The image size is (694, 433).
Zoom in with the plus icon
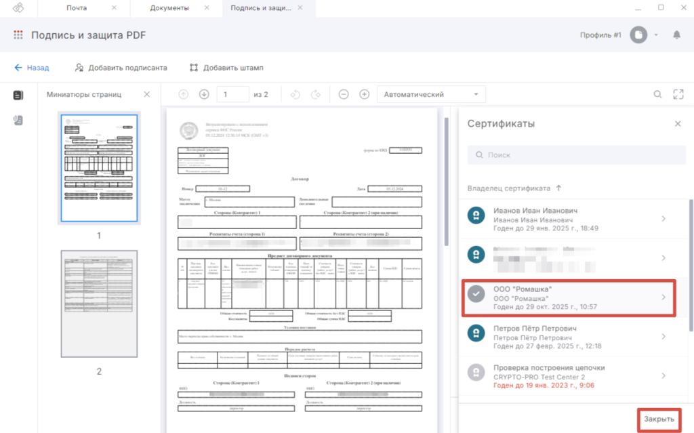[x=364, y=94]
